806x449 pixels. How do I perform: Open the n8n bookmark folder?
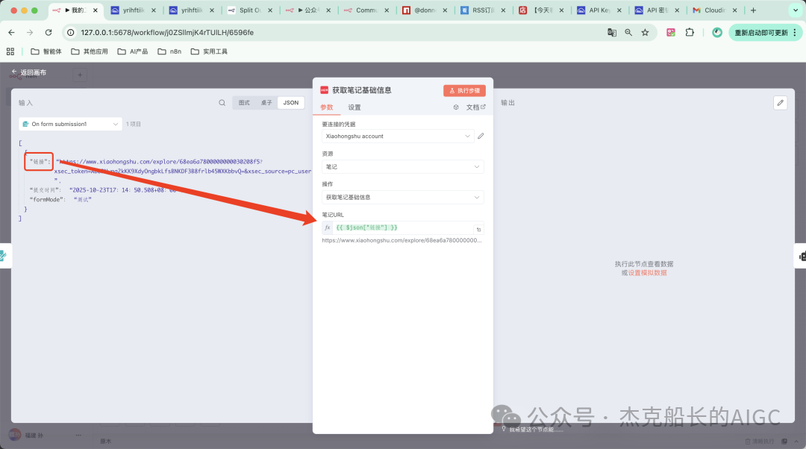[x=169, y=51]
